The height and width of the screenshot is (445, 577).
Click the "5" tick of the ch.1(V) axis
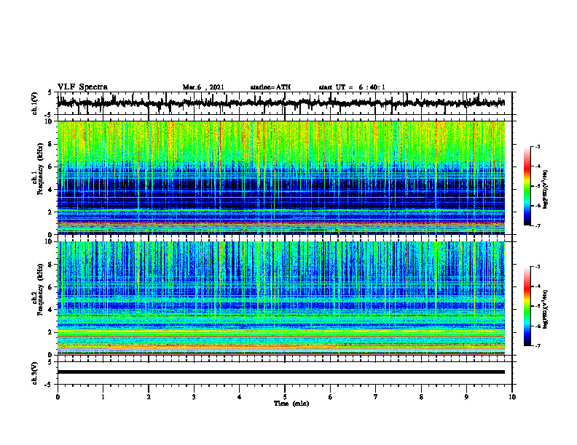point(50,92)
